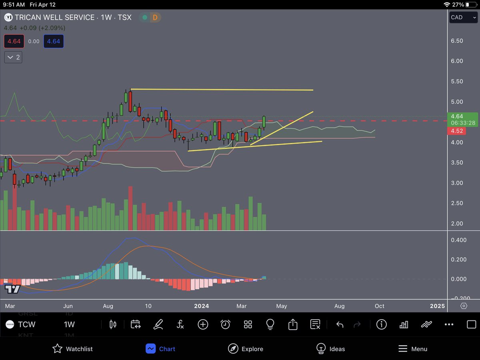Open the three-dot more menu
The width and height of the screenshot is (480, 360).
pyautogui.click(x=449, y=324)
